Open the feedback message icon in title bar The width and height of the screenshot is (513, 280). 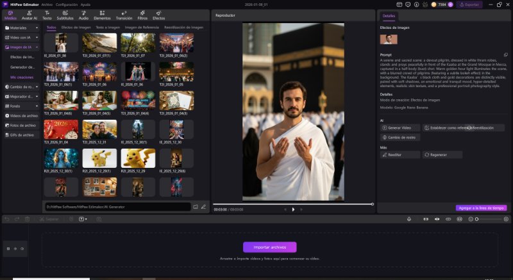pos(408,4)
